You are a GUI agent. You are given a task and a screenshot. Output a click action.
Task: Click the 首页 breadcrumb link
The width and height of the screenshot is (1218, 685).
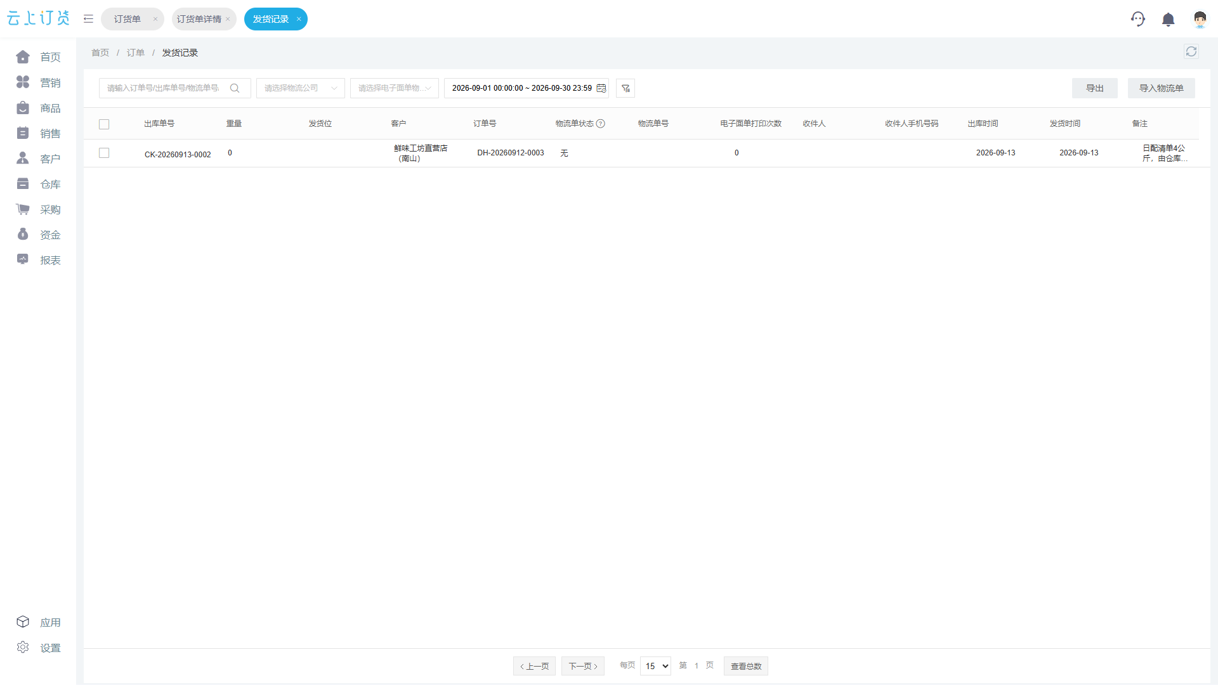point(100,53)
